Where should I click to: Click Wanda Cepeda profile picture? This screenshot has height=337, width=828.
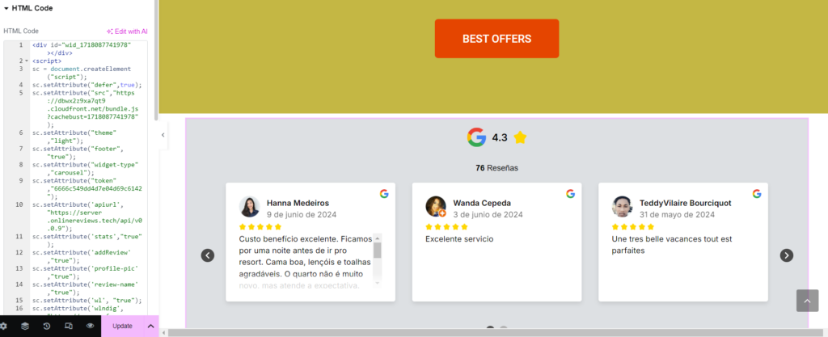coord(436,207)
